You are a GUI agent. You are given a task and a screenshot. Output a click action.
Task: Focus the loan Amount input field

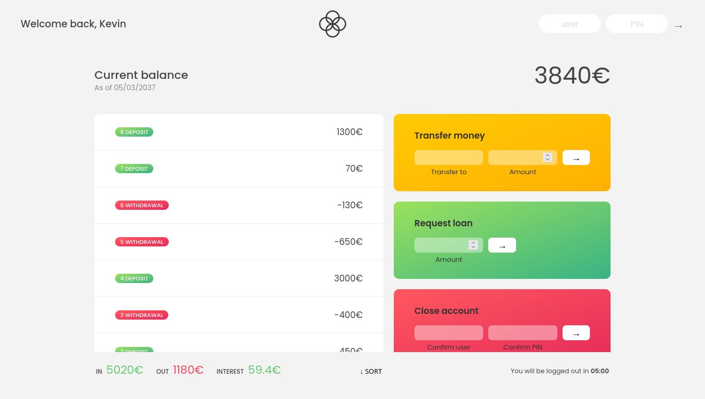pyautogui.click(x=448, y=245)
